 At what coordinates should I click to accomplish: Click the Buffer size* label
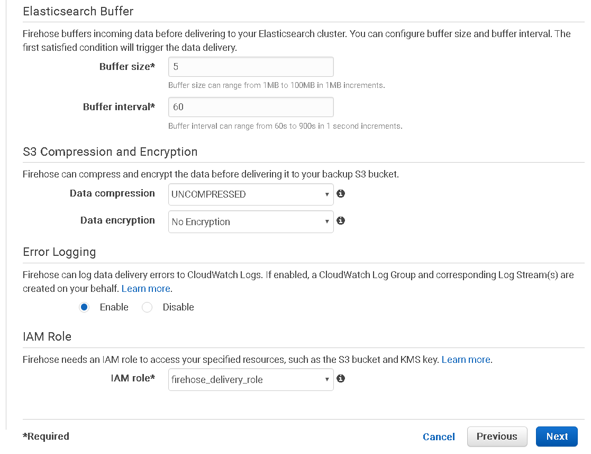click(127, 67)
